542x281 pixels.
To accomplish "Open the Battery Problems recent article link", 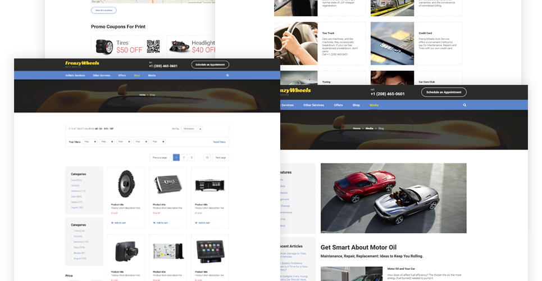I will (x=294, y=266).
